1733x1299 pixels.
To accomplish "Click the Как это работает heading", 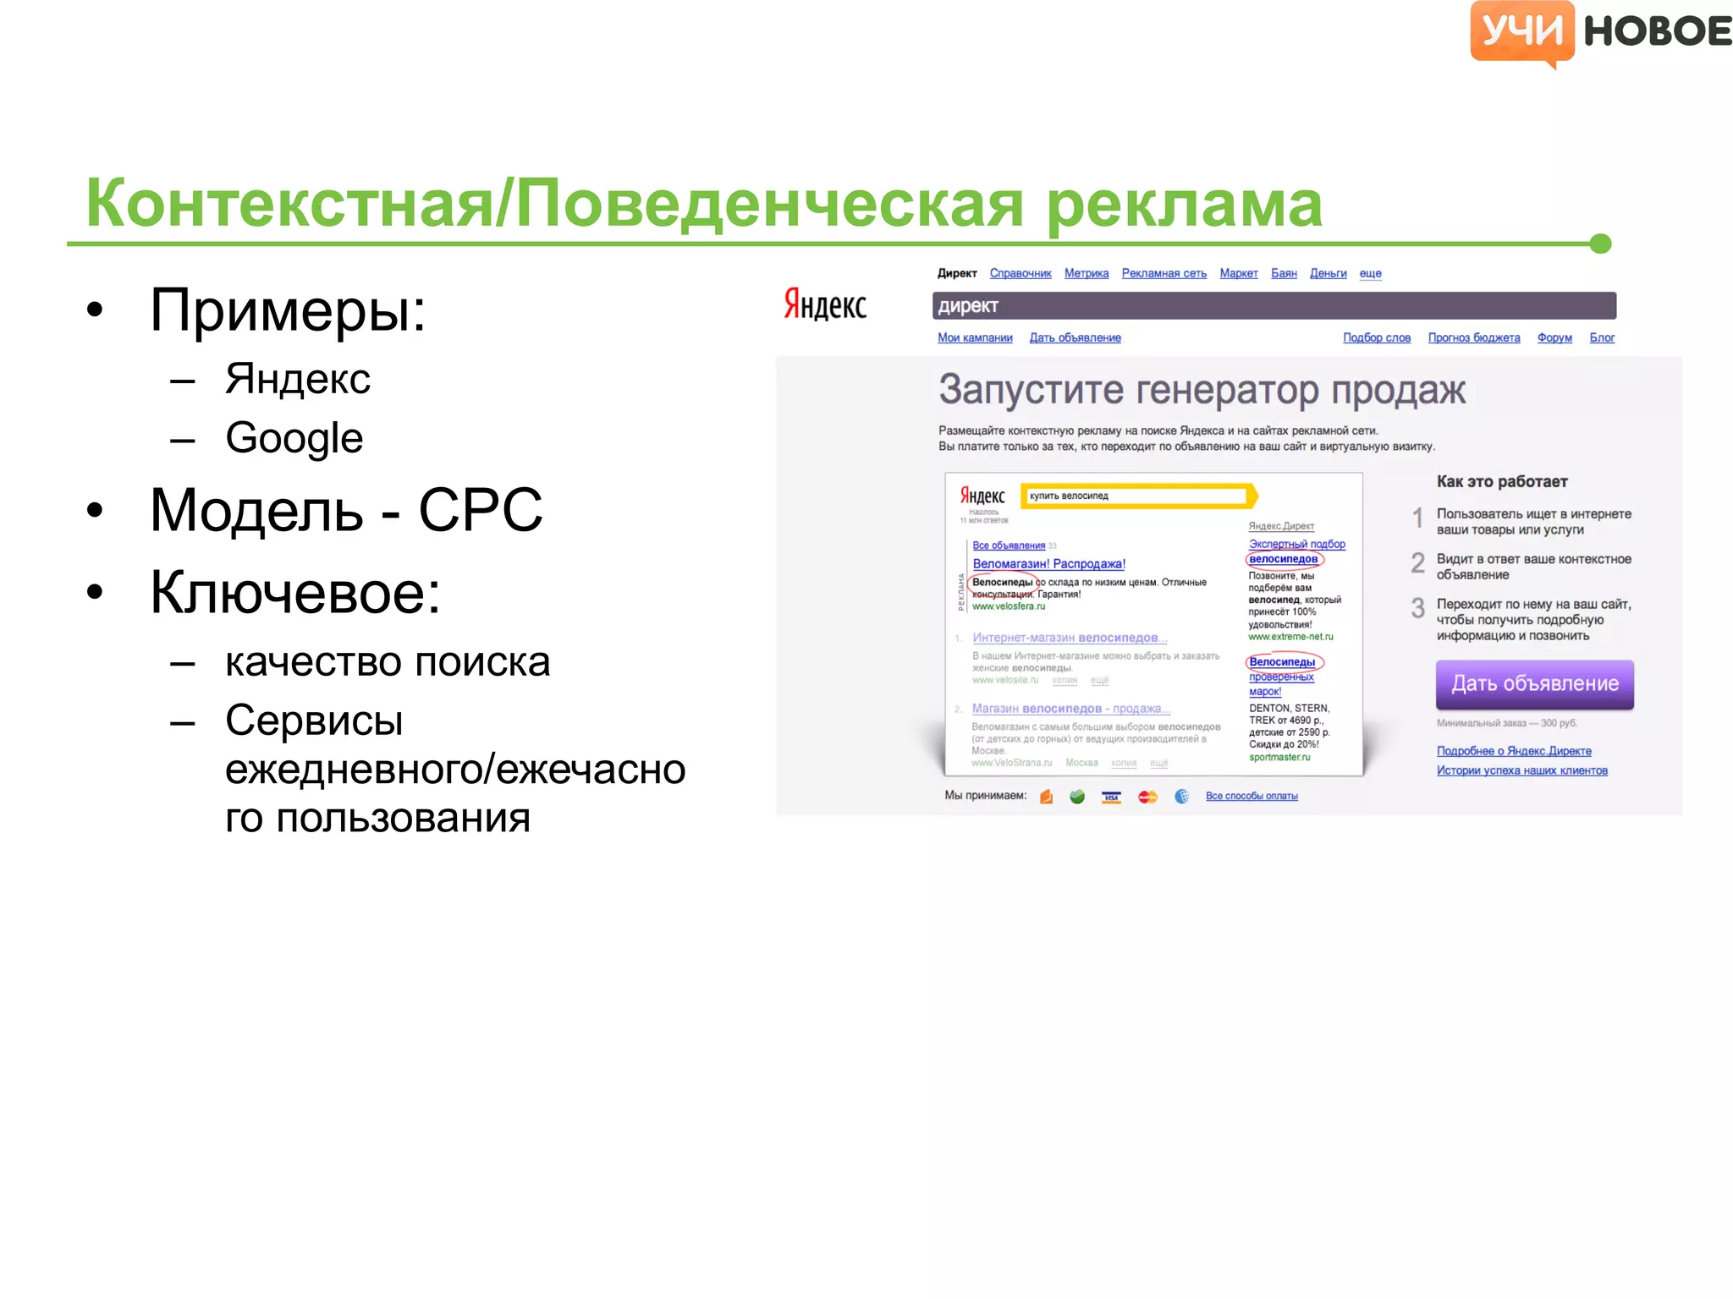I will [x=1502, y=481].
